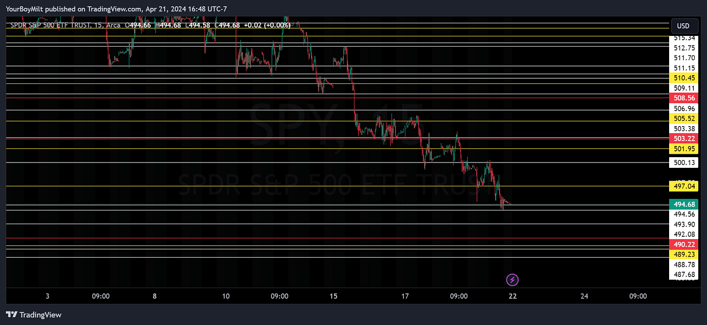Viewport: 707px width, 325px height.
Task: Click the 512.75 price scale value
Action: pyautogui.click(x=684, y=48)
